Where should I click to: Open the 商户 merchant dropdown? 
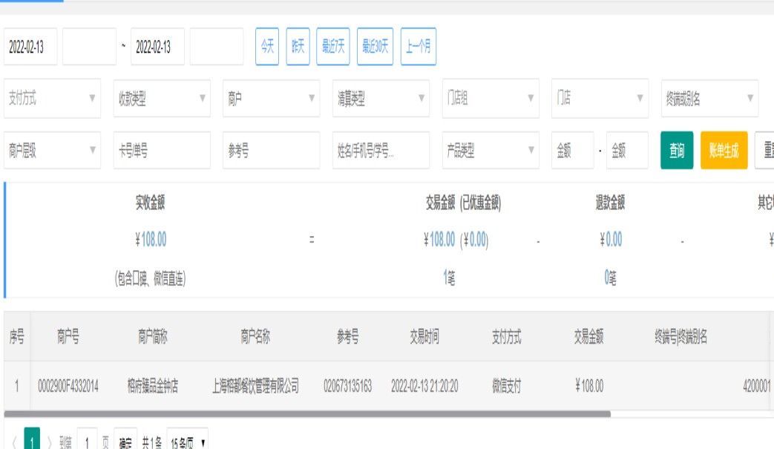pos(271,99)
